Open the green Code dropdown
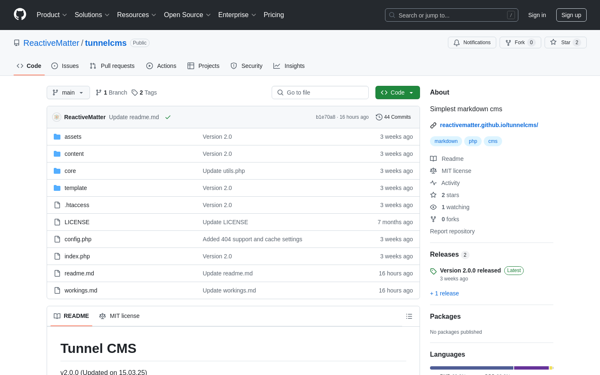 pos(397,92)
